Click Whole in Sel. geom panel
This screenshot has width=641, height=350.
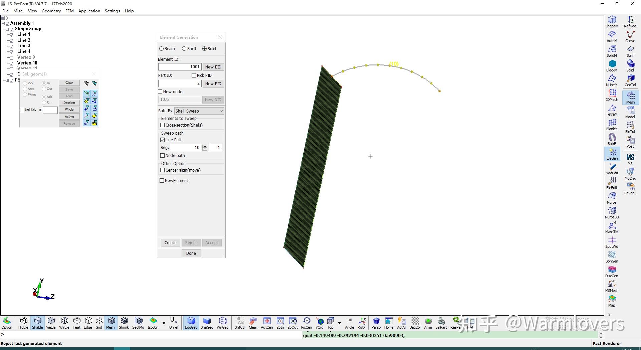point(69,110)
